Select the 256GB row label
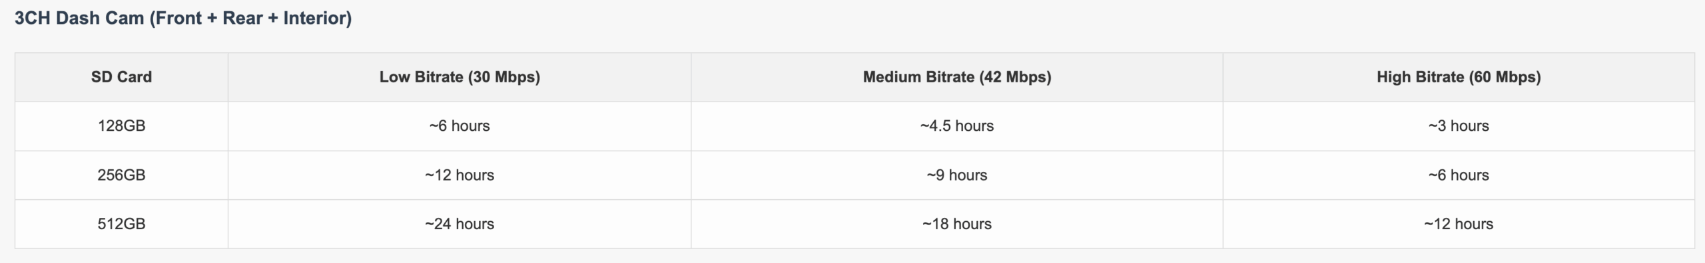Screen dimensions: 1705x263 coord(121,175)
